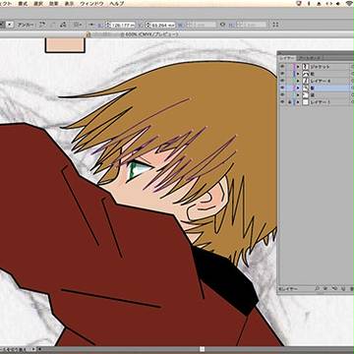354x354 pixels.
Task: Select the レイヤー 1 layer thumbnail
Action: [x=305, y=102]
